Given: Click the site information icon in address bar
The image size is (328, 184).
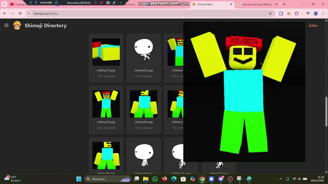Looking at the screenshot, I should click(x=29, y=14).
